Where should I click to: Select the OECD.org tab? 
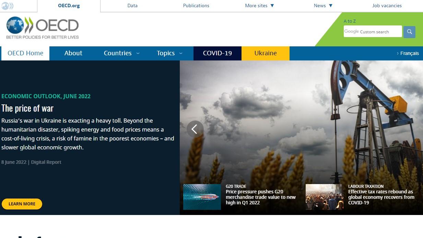pyautogui.click(x=69, y=5)
